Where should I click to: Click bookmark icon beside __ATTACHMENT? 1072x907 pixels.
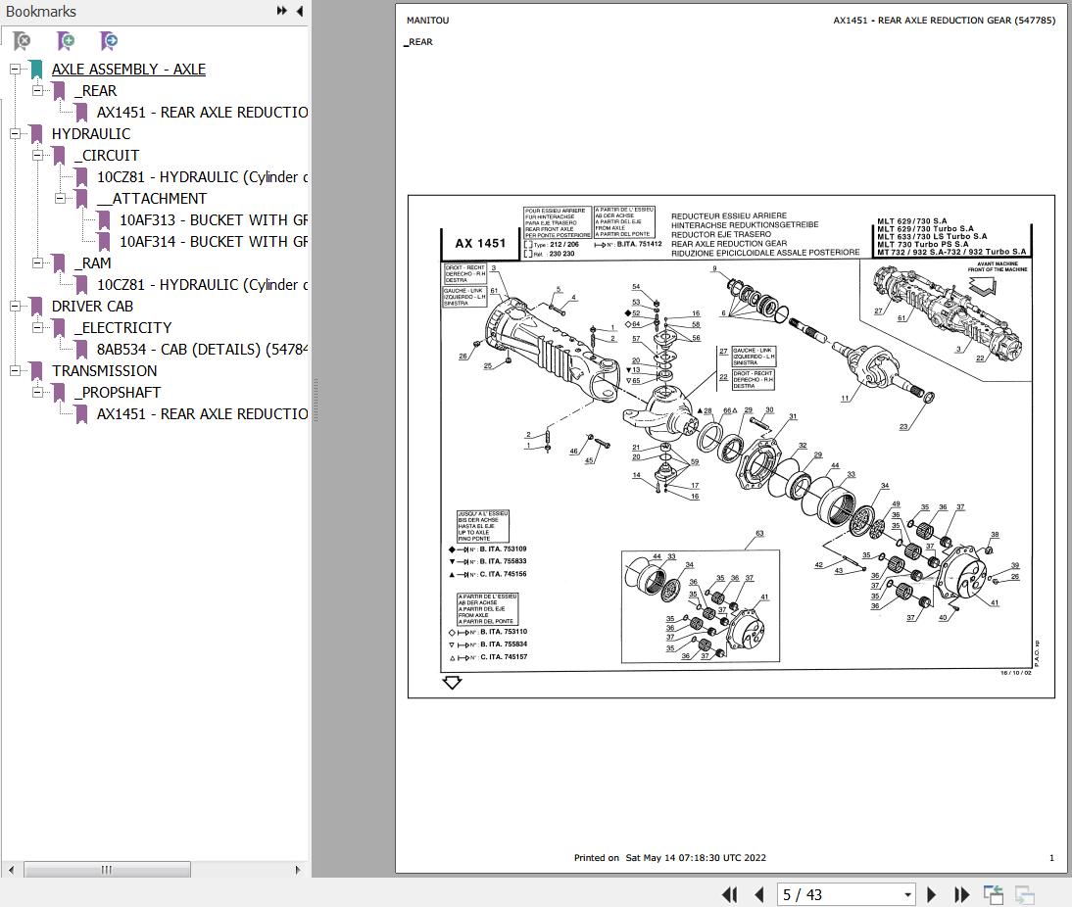click(x=81, y=200)
